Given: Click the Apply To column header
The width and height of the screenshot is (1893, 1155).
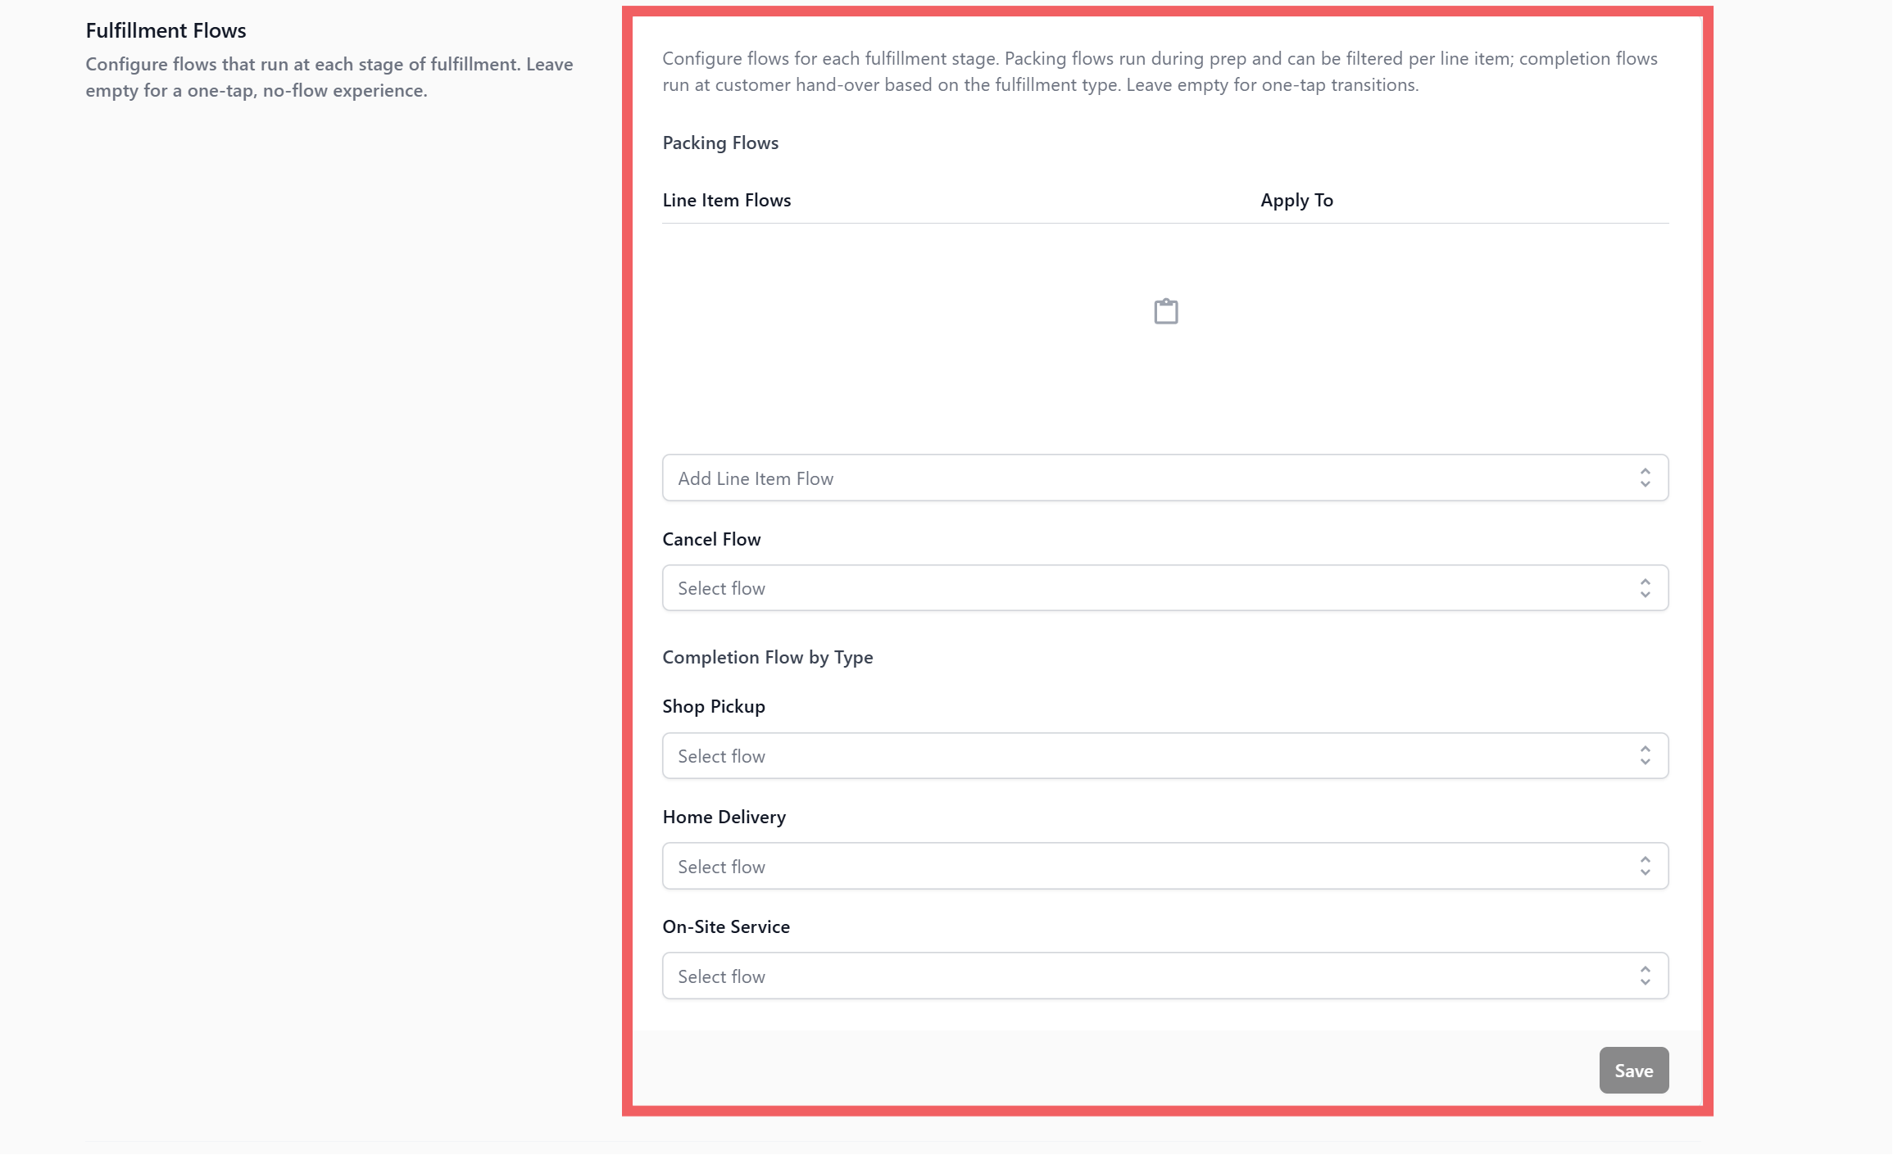Looking at the screenshot, I should 1296,200.
